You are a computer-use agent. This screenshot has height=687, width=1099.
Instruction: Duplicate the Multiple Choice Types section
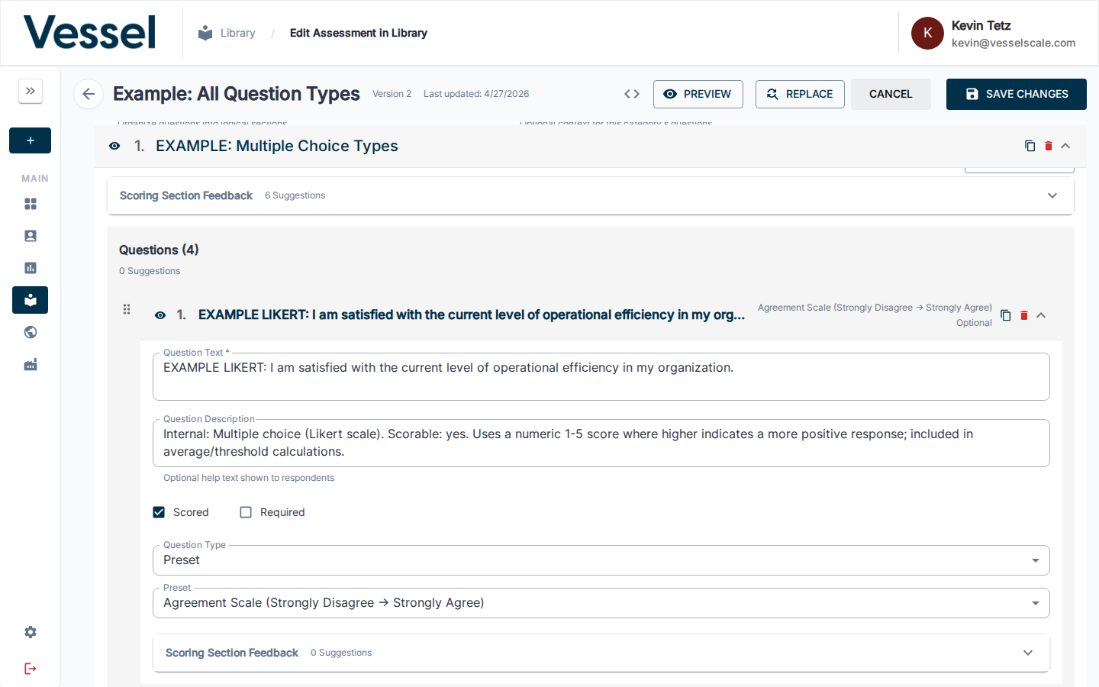click(1030, 146)
